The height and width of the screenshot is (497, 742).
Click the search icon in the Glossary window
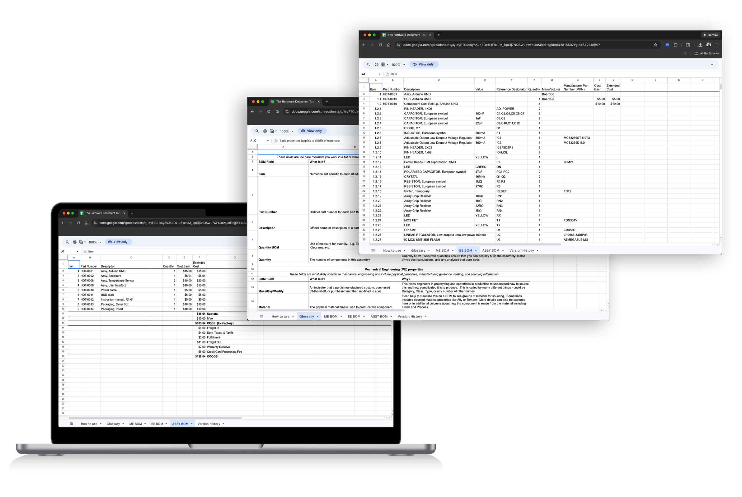click(257, 131)
